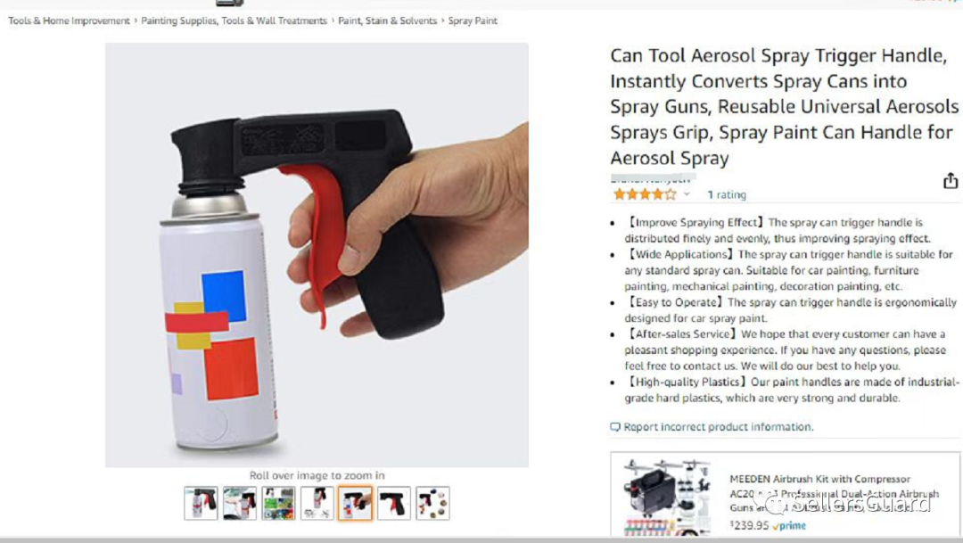Click the share icon beside the title
This screenshot has height=543, width=963.
pyautogui.click(x=951, y=181)
